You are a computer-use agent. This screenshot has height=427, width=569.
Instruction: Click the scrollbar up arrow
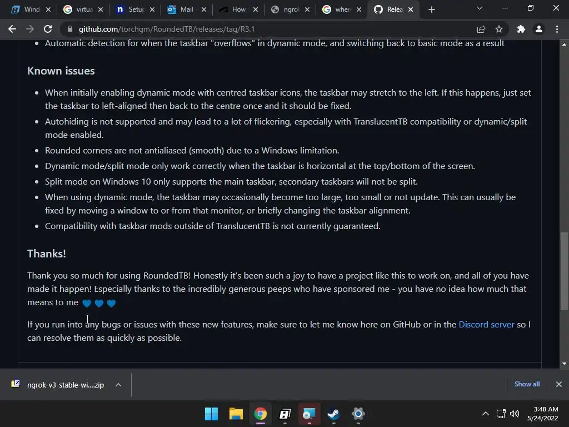point(564,44)
